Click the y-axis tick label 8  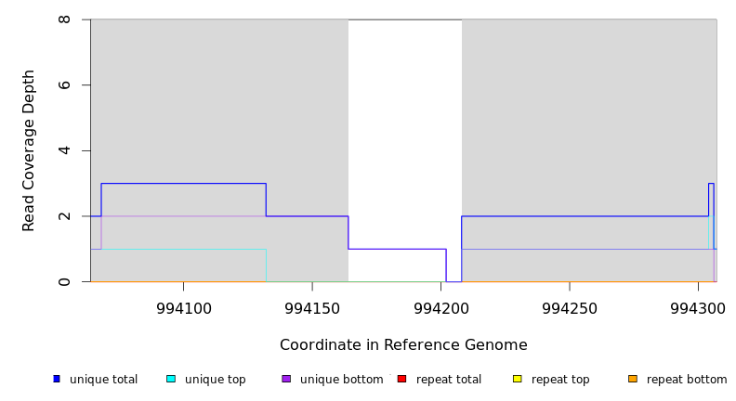pos(64,19)
